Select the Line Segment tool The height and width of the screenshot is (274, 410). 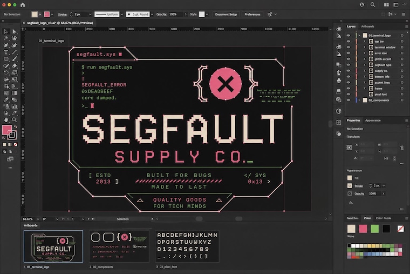tap(15, 52)
